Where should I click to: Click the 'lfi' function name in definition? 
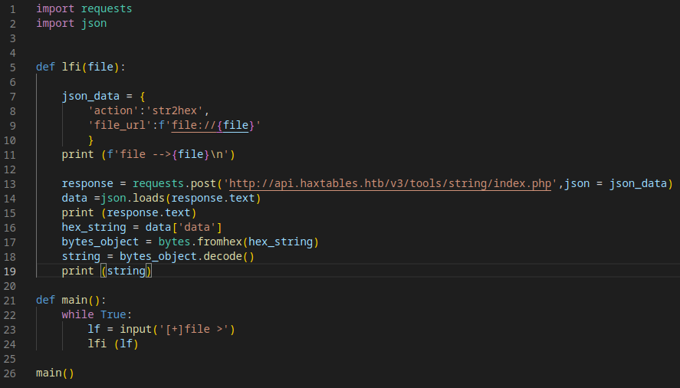71,67
